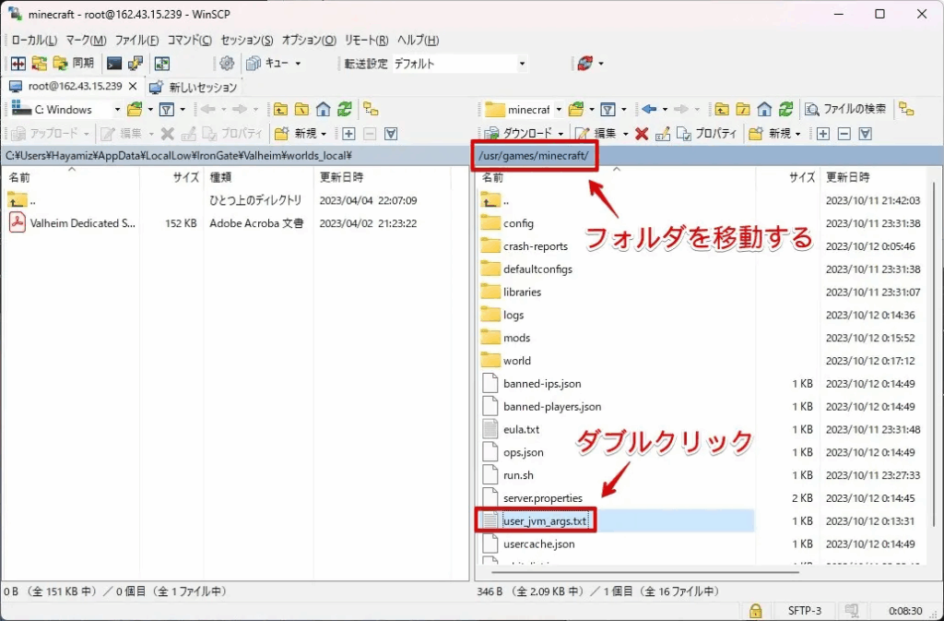The image size is (944, 621).
Task: Go to remote home directory icon
Action: (x=764, y=109)
